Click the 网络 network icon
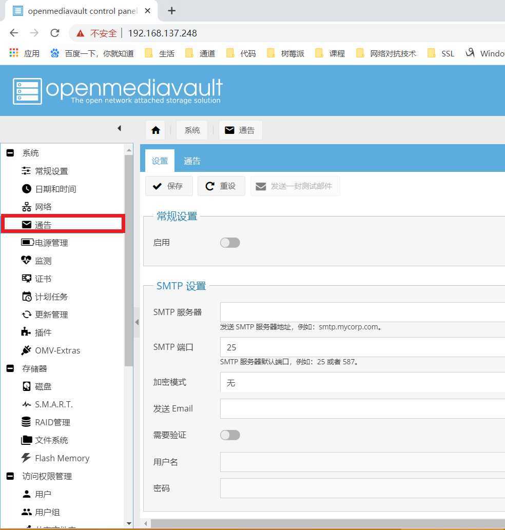The width and height of the screenshot is (505, 530). pyautogui.click(x=26, y=207)
